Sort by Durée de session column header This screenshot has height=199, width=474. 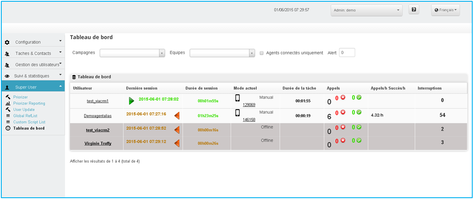point(201,88)
